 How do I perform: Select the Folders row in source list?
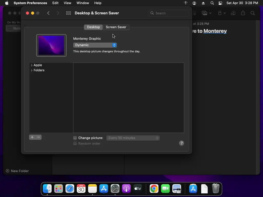51,70
